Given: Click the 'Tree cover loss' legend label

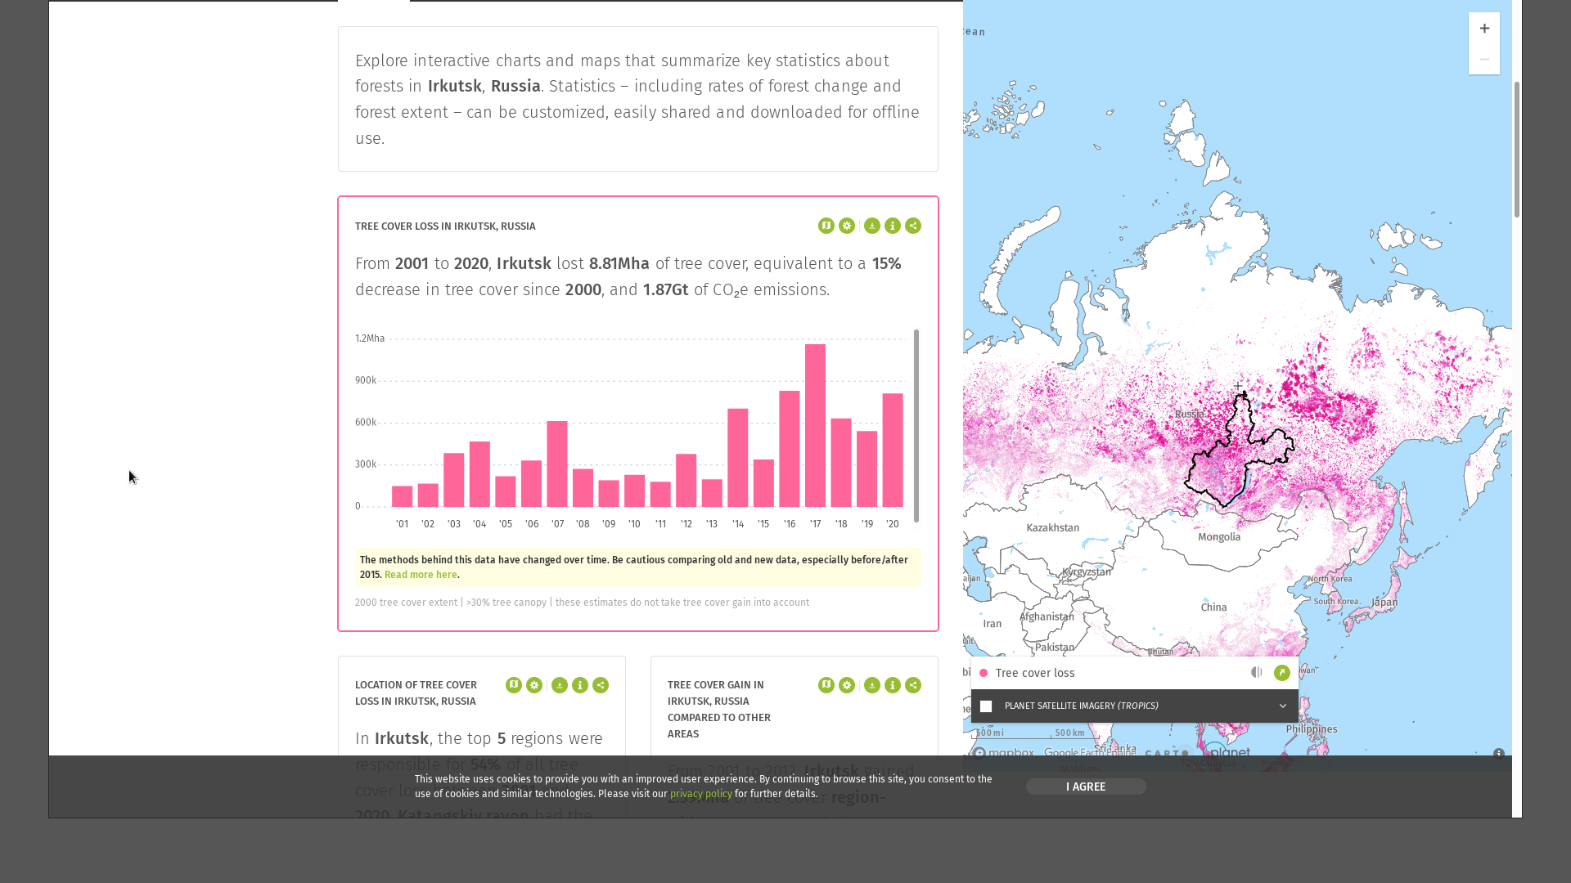Looking at the screenshot, I should (1035, 673).
